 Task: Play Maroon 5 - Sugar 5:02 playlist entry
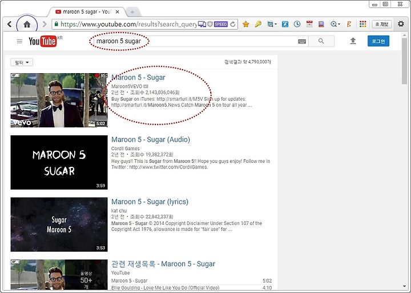click(x=192, y=280)
